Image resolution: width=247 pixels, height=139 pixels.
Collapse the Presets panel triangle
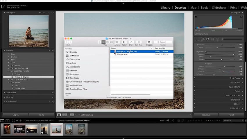coord(4,50)
